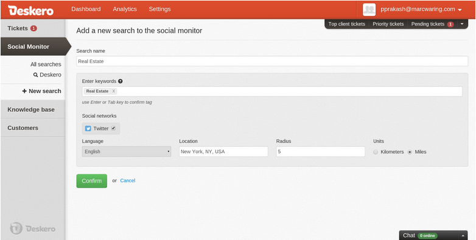
Task: Click the Cancel link
Action: click(127, 180)
